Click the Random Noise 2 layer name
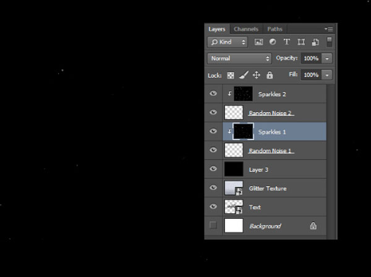This screenshot has height=277, width=371. 270,113
